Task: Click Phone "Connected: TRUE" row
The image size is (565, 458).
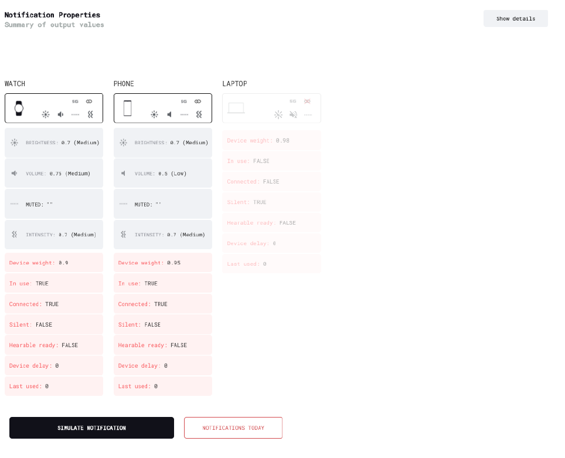Action: coord(163,304)
